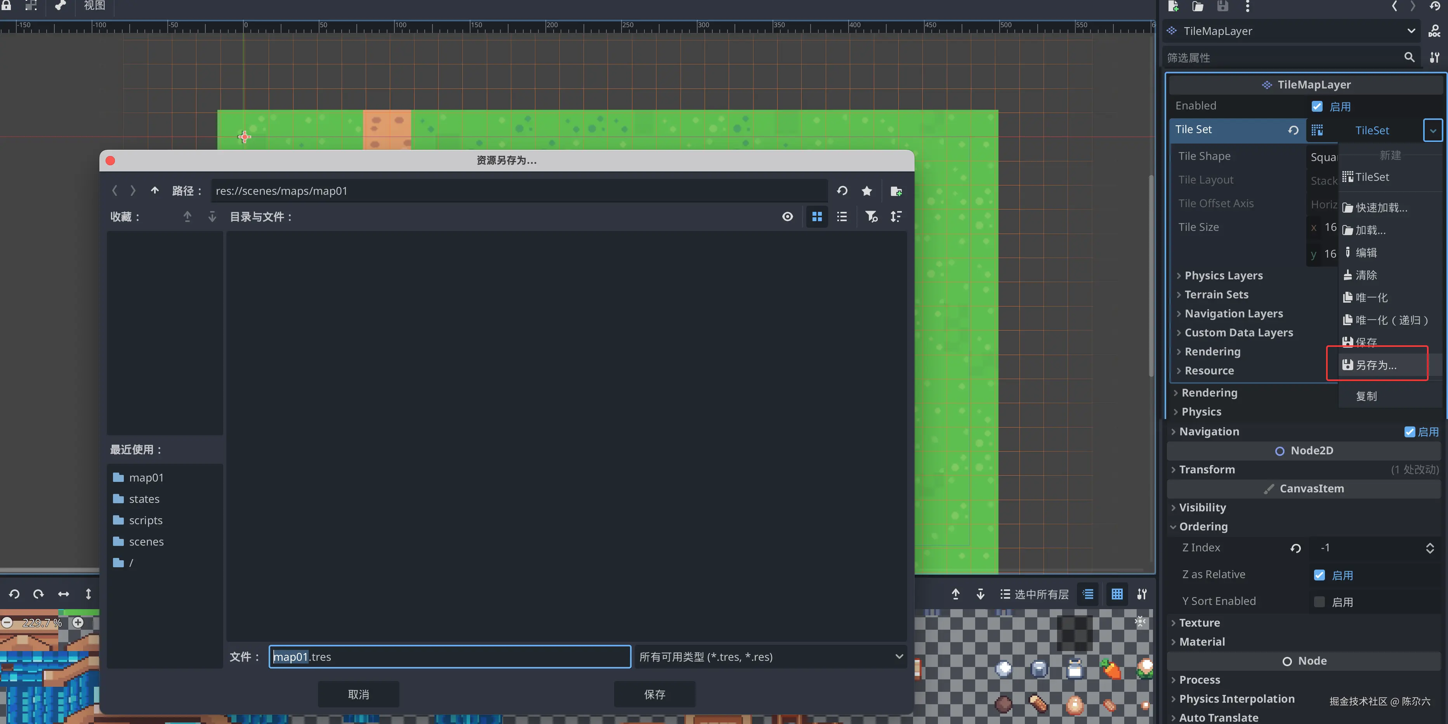
Task: Favorite current folder with star icon
Action: 867,191
